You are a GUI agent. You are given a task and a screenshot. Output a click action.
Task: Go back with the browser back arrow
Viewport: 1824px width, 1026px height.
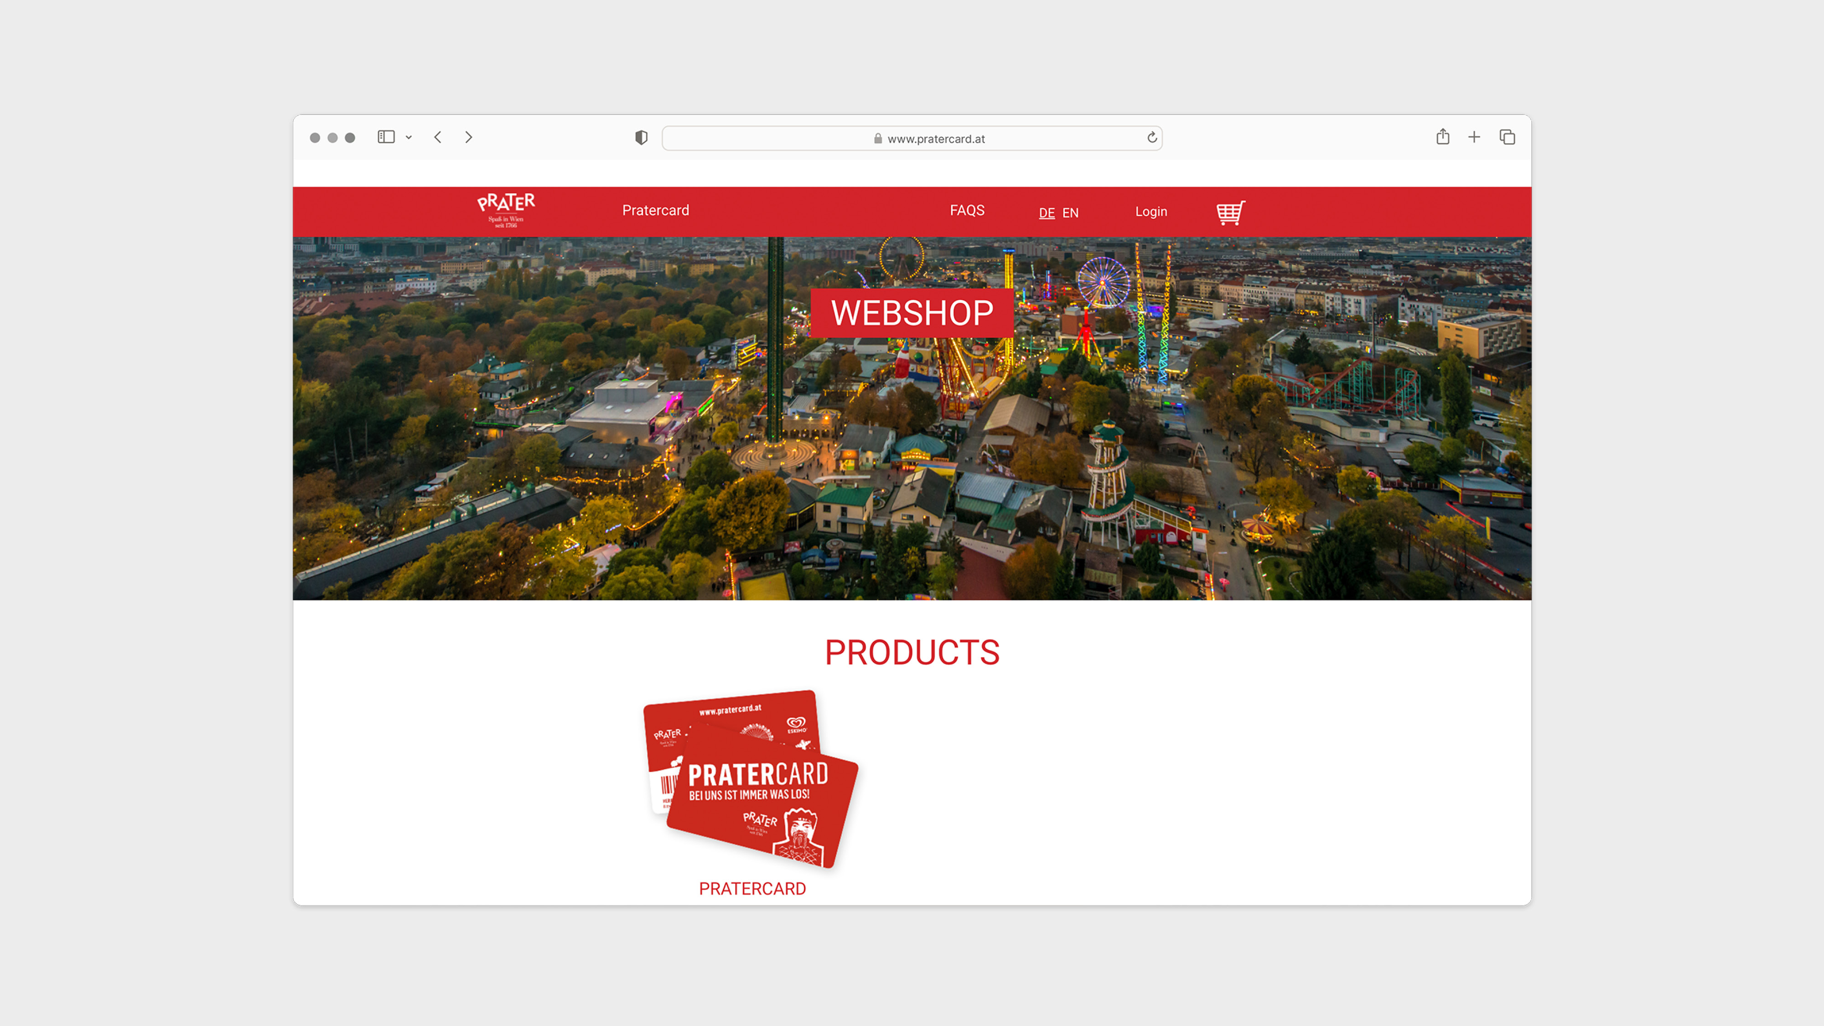[x=438, y=137]
